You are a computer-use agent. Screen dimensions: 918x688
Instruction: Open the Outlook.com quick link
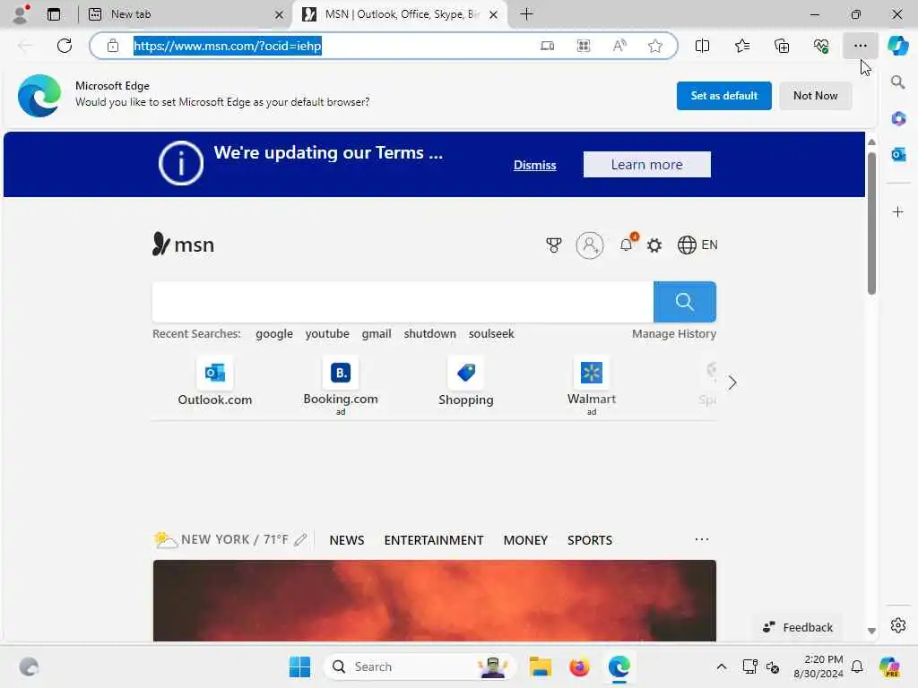tap(215, 383)
